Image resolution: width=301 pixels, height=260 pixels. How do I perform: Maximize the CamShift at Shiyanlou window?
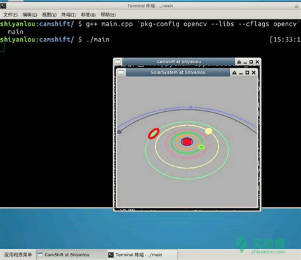tap(251, 62)
